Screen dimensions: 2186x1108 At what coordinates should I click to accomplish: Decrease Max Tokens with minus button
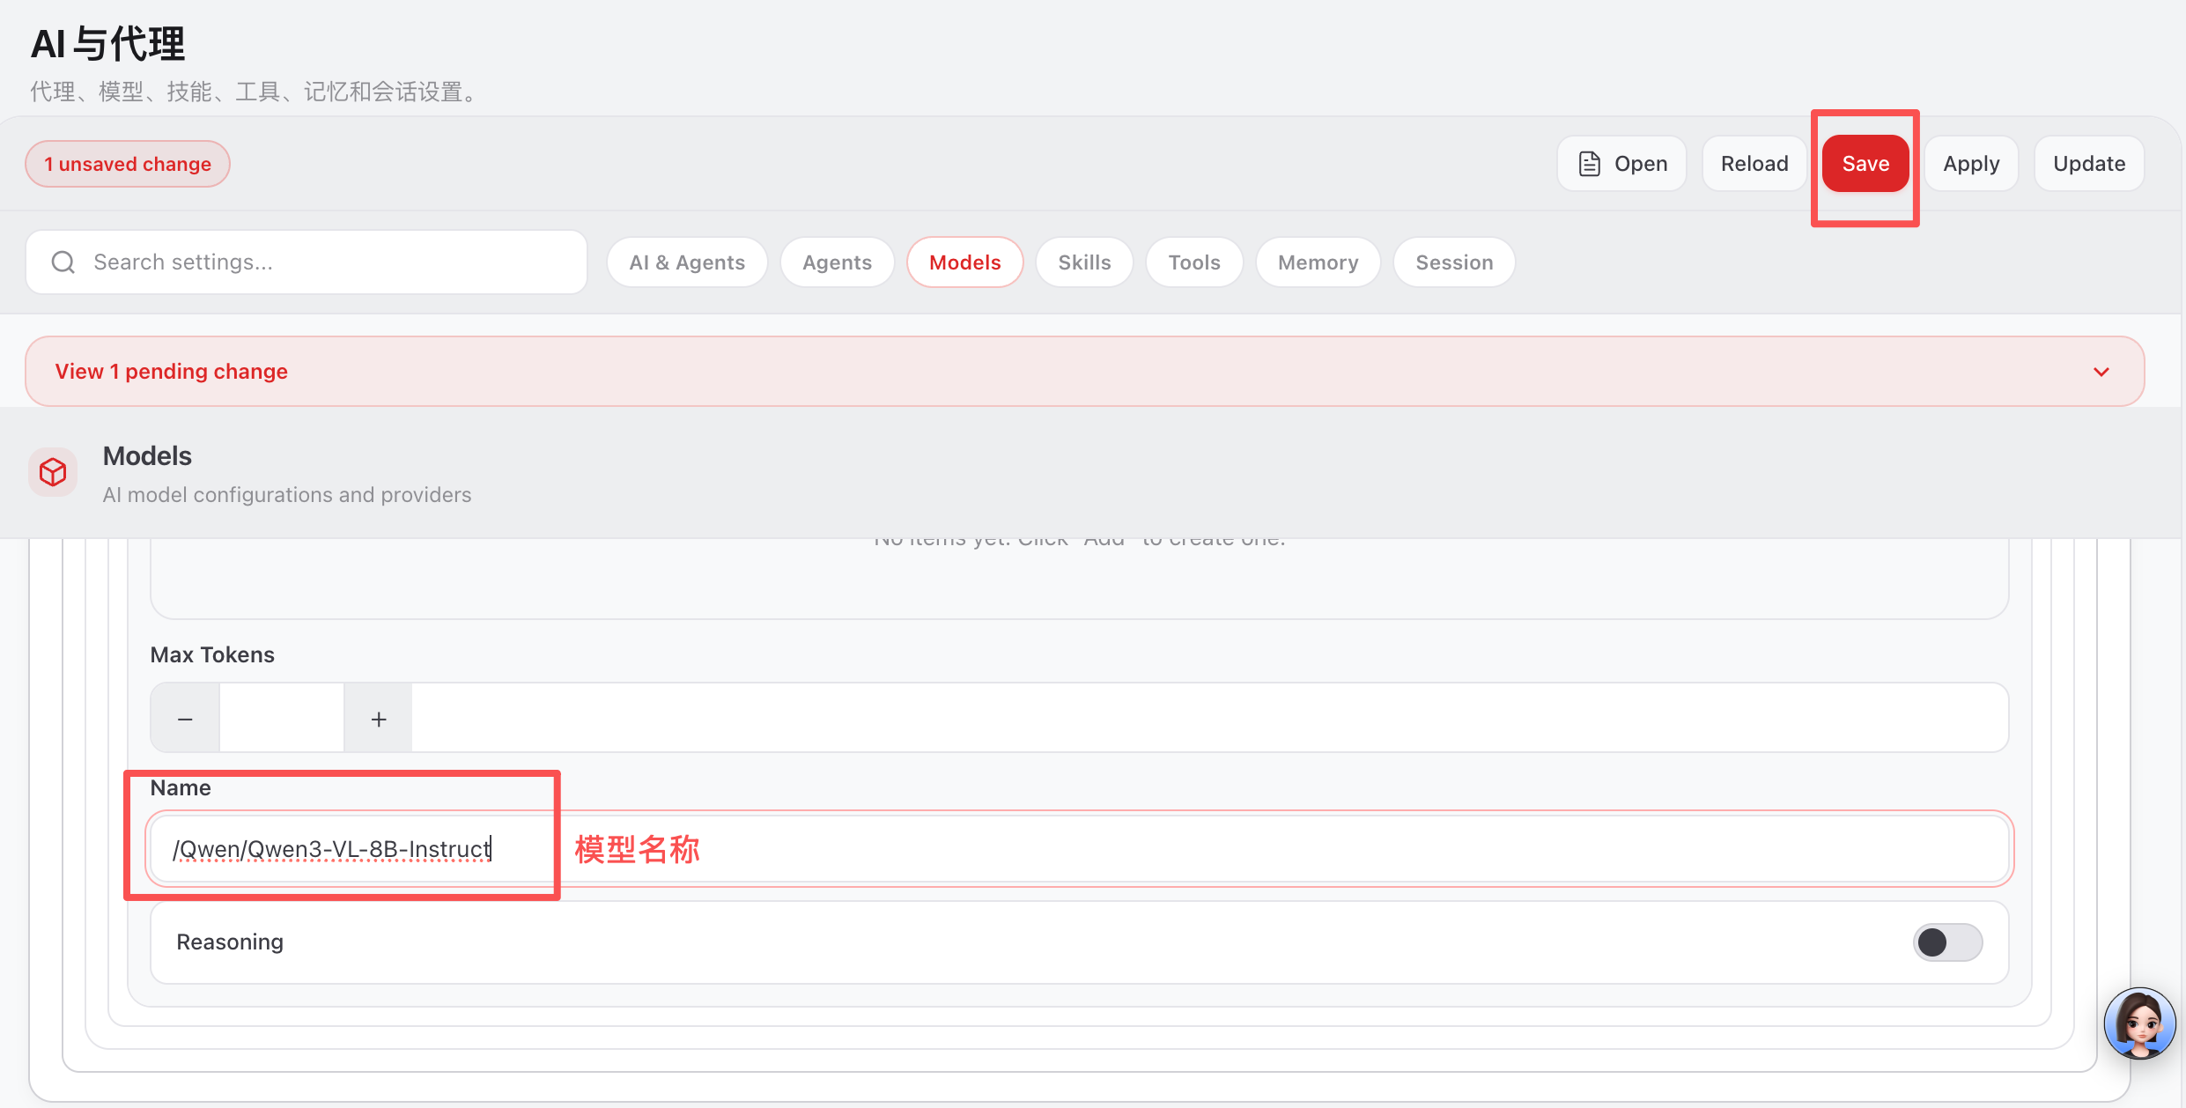pos(185,719)
